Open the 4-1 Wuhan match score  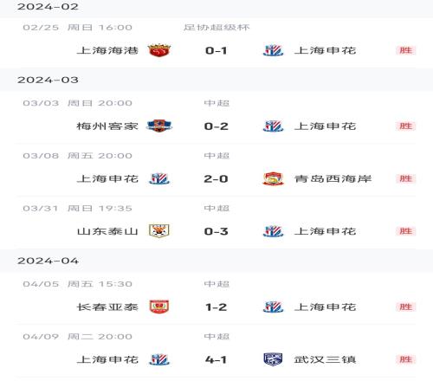(216, 359)
